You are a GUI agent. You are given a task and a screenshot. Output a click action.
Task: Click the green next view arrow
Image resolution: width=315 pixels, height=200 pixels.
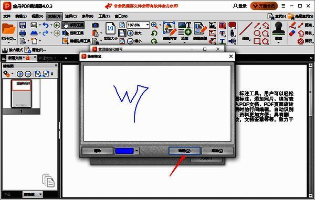coord(57,33)
